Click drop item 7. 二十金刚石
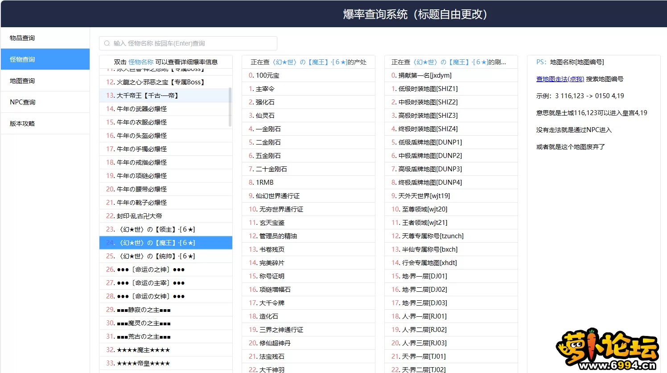667x373 pixels. (309, 169)
